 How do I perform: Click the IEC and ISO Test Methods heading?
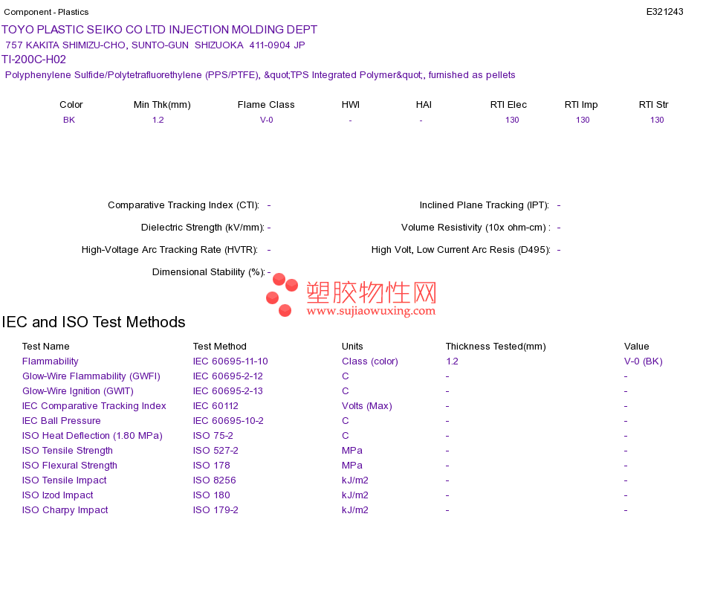pyautogui.click(x=94, y=322)
